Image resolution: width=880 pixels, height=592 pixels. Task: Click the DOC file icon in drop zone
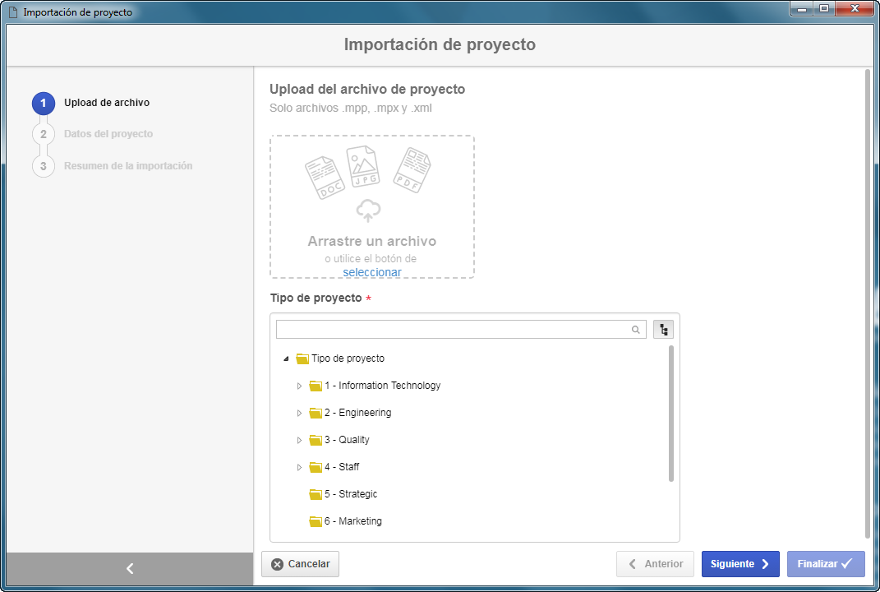pyautogui.click(x=325, y=178)
